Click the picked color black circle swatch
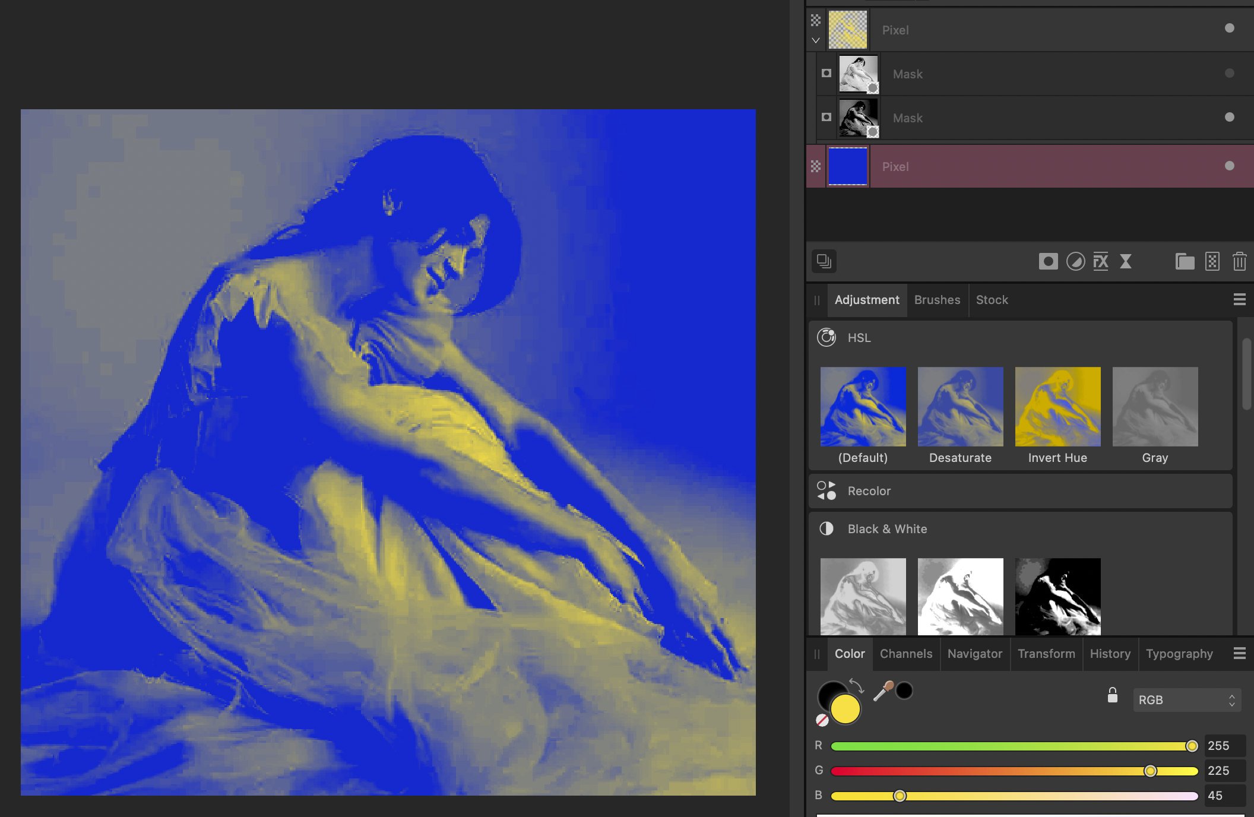This screenshot has height=817, width=1254. [x=904, y=691]
